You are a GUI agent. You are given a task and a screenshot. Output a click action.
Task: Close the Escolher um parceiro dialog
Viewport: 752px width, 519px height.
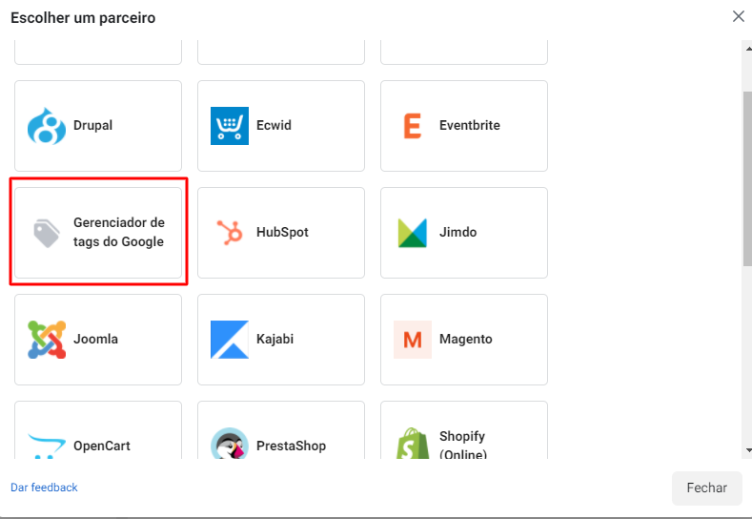pyautogui.click(x=739, y=16)
